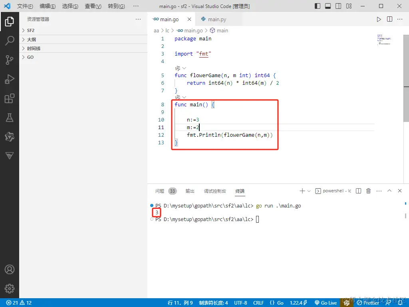409x307 pixels.
Task: Open the 查看(V) menu
Action: coord(93,6)
